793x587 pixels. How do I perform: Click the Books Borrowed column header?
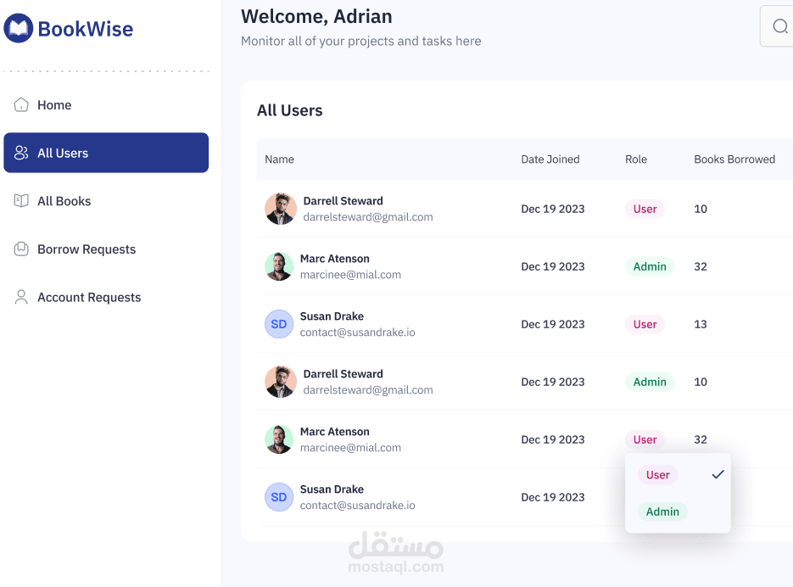click(x=734, y=159)
